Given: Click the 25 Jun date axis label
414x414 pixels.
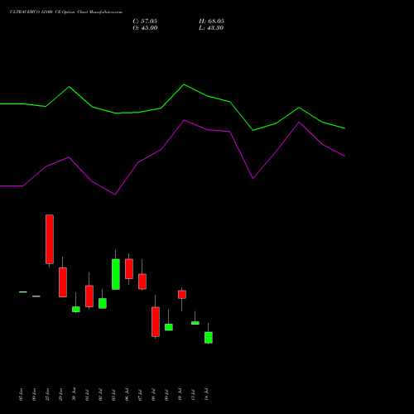Looking at the screenshot, I should pos(47,395).
